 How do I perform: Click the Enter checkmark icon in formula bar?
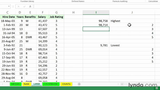coord(24,6)
